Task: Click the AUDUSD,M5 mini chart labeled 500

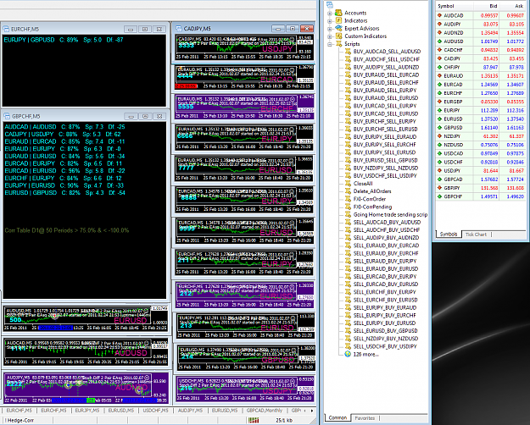Action: (86, 317)
